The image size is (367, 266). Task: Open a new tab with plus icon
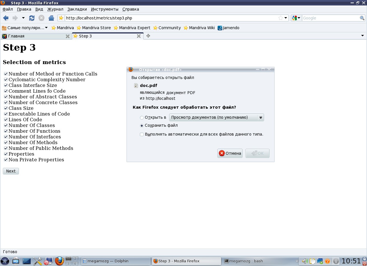coord(148,36)
